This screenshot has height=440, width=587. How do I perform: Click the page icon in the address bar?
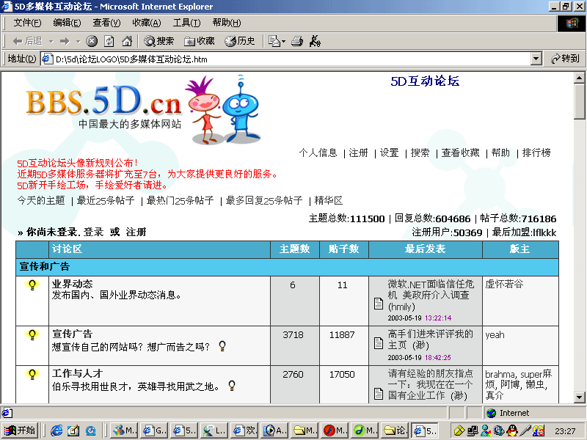tap(47, 59)
